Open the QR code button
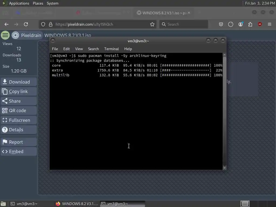276x207 pixels. 19,111
